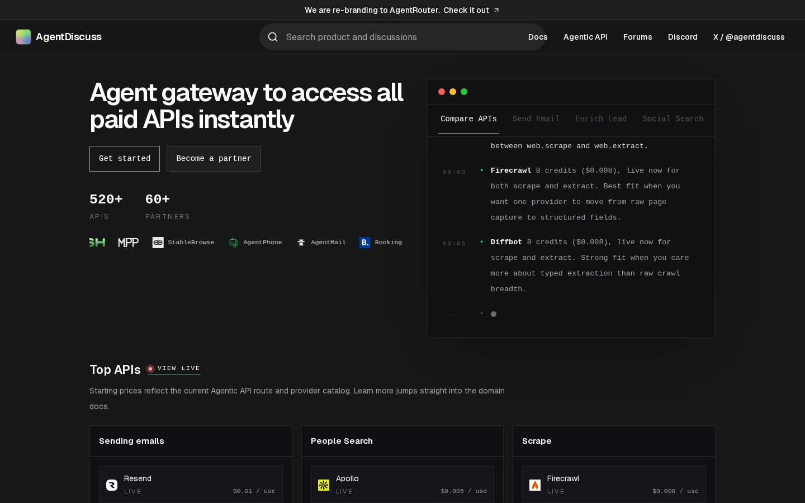Open the Forums nav link
This screenshot has height=503, width=805.
tap(638, 37)
